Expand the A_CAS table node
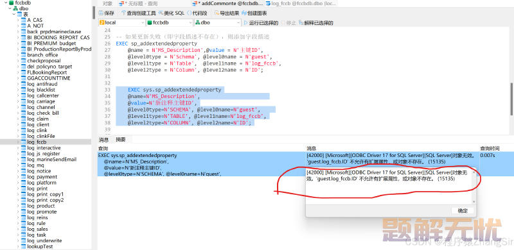The height and width of the screenshot is (250, 514). point(18,21)
